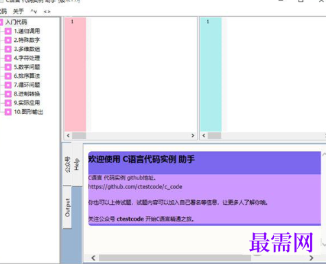Select the 入门代码 root tree node
This screenshot has width=326, height=264.
(16, 22)
